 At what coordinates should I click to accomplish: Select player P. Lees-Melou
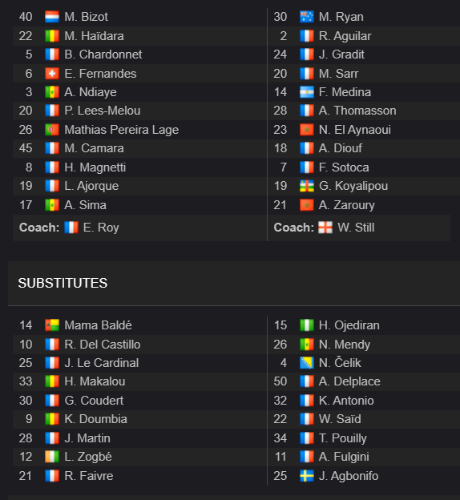[x=103, y=111]
